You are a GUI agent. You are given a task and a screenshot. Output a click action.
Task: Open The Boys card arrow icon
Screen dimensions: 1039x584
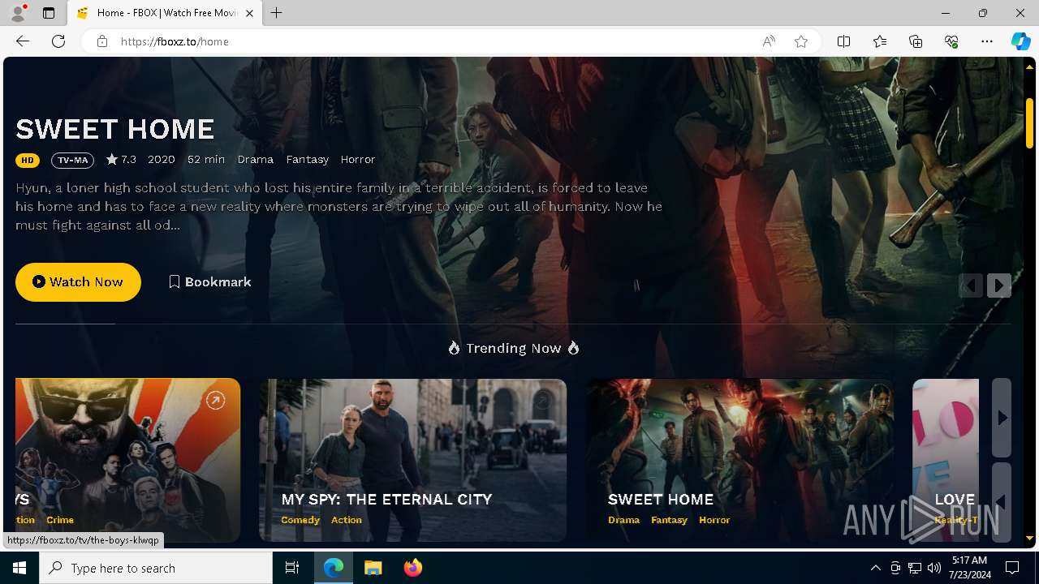(215, 400)
